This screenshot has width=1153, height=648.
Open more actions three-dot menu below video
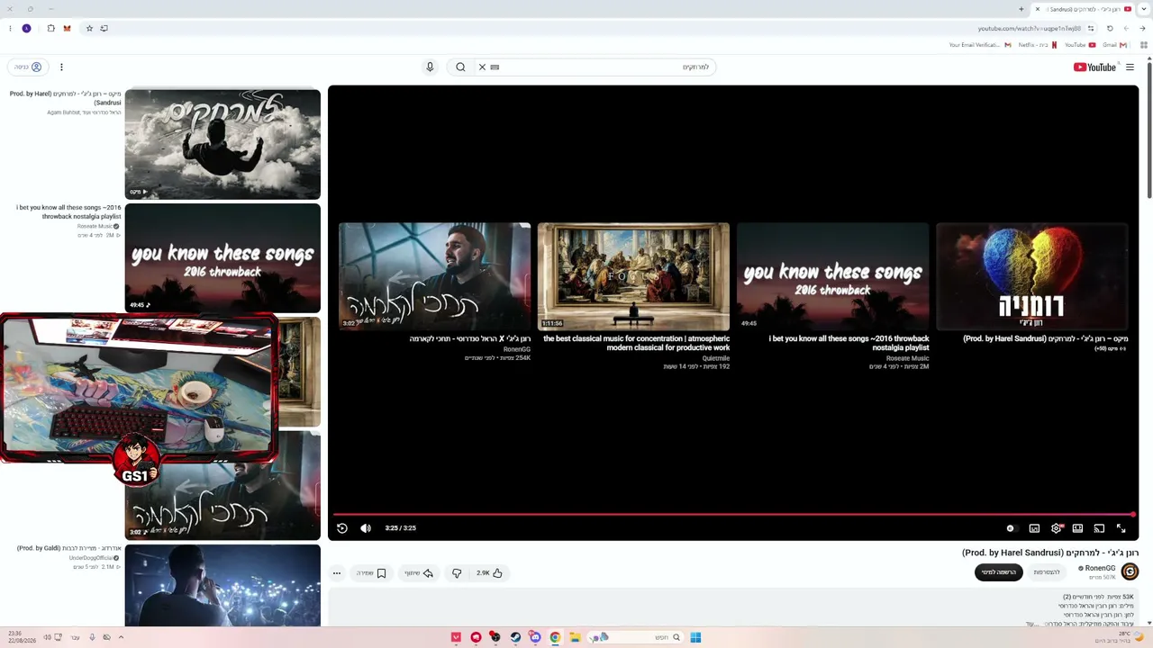(x=337, y=573)
